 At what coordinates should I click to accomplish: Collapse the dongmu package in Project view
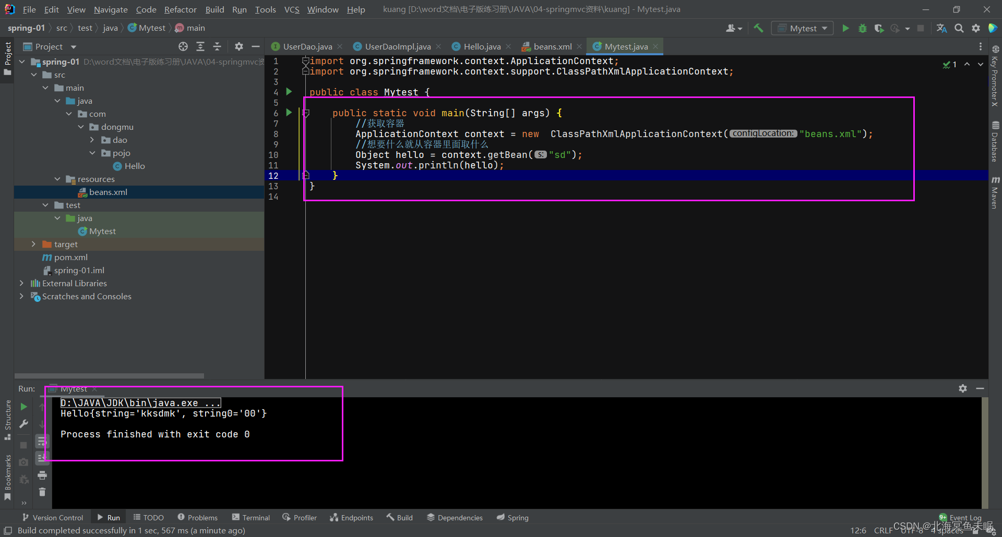tap(81, 127)
